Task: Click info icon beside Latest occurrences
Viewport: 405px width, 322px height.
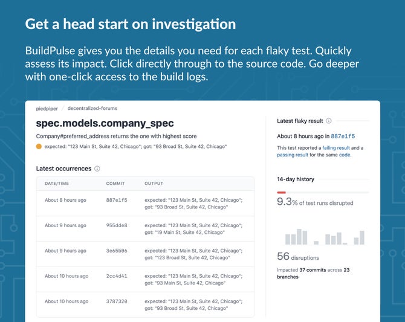Action: click(x=97, y=169)
